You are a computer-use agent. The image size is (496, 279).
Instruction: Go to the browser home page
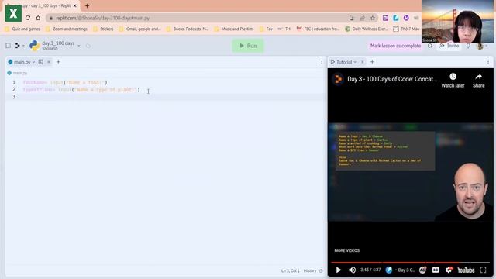pos(38,18)
